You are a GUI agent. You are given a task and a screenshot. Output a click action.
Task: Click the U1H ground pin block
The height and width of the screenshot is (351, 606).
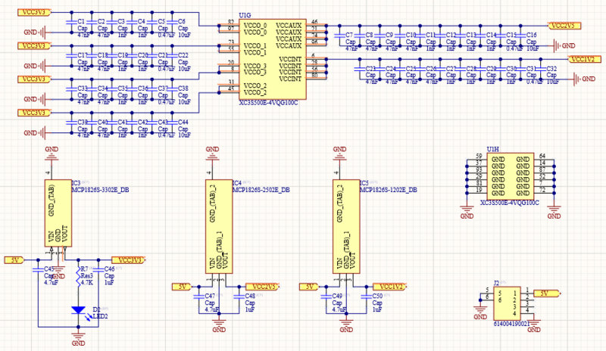(511, 175)
